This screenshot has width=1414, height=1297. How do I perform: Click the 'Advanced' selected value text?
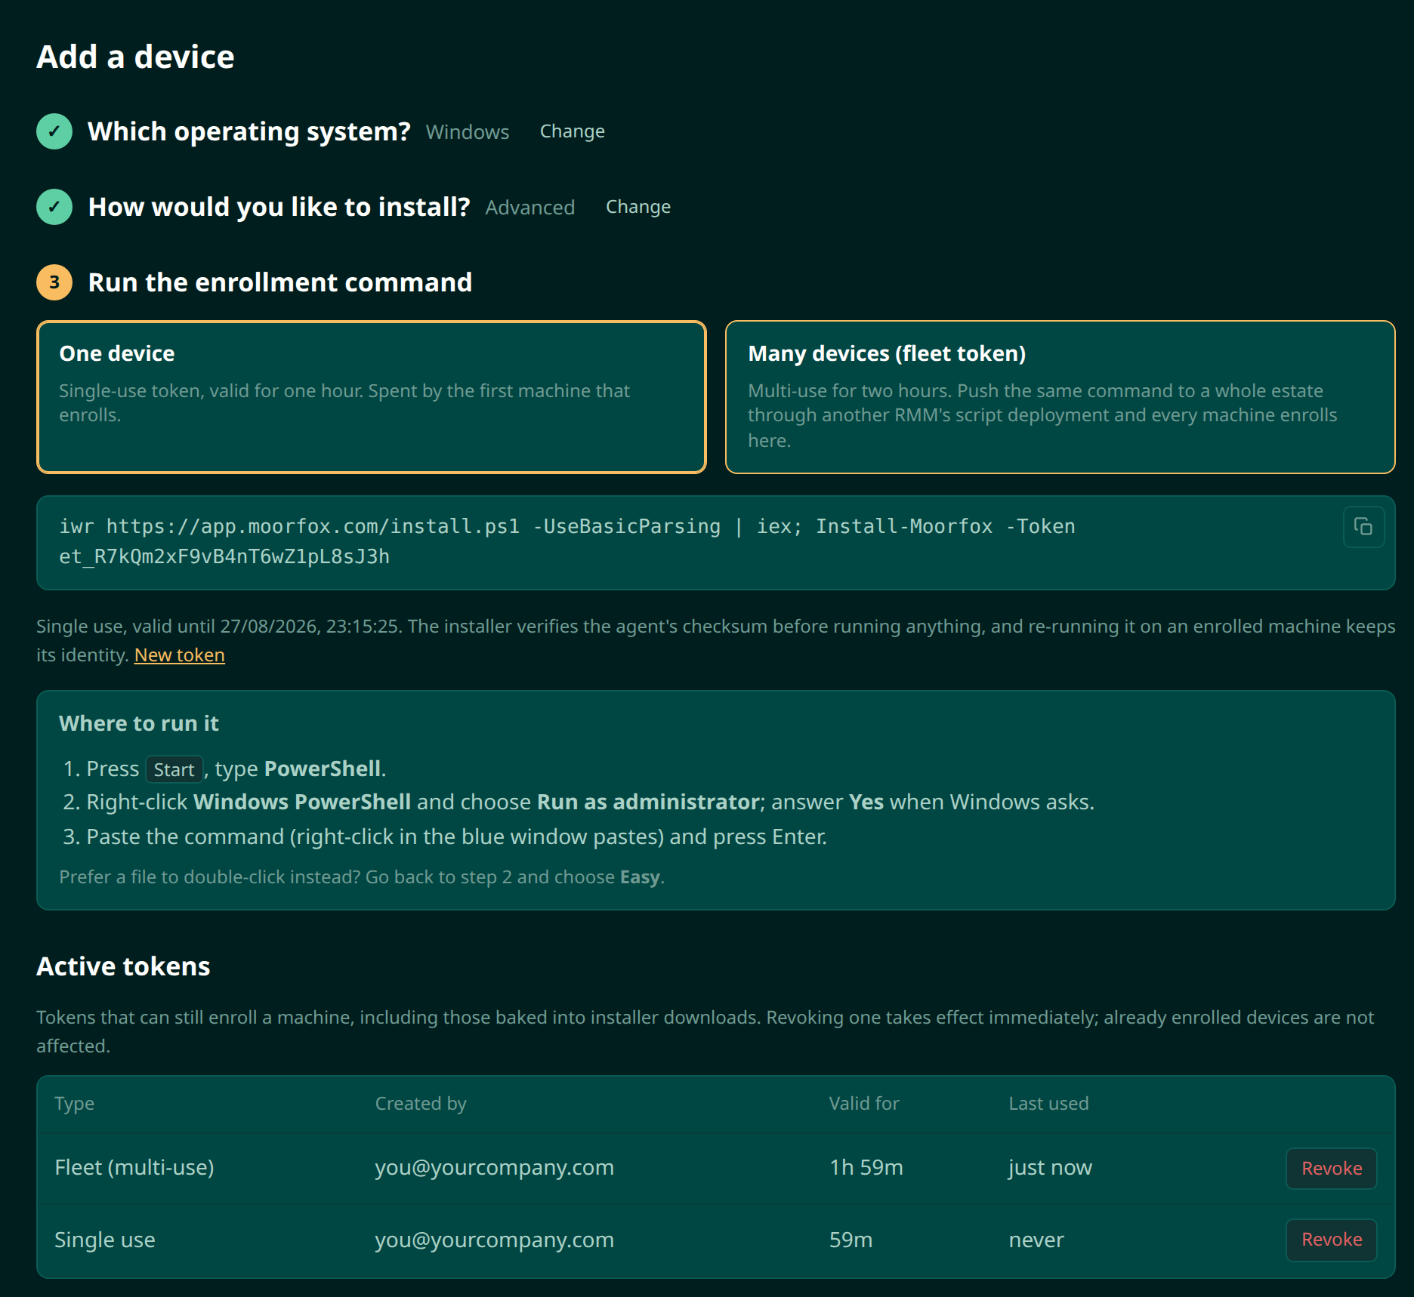530,208
